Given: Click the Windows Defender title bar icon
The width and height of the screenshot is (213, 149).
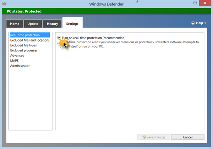Looking at the screenshot, I should (x=5, y=4).
